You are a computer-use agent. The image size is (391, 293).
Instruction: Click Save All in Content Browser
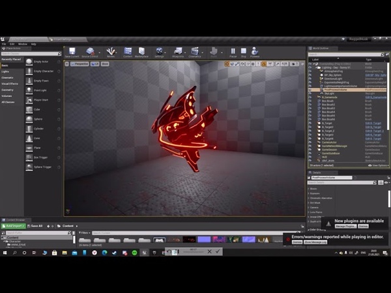click(35, 226)
